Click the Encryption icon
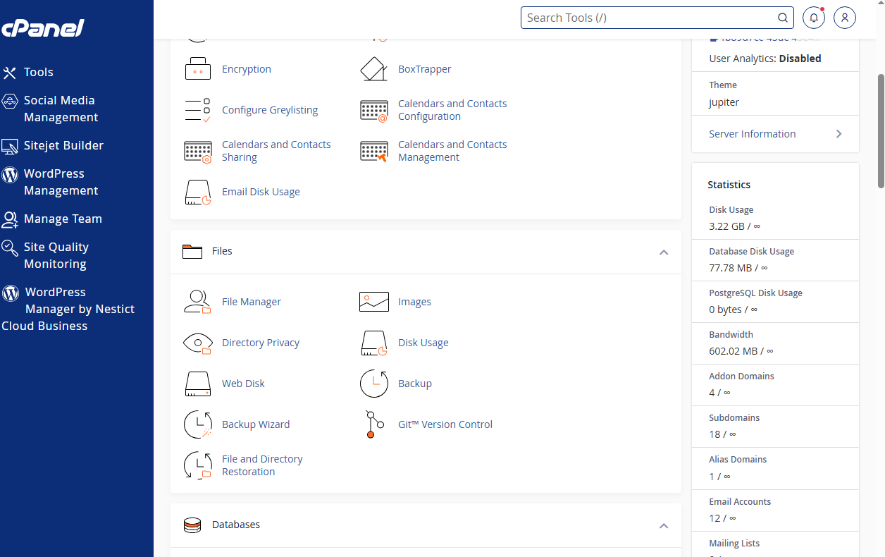Screen dimensions: 885x557 tap(197, 69)
